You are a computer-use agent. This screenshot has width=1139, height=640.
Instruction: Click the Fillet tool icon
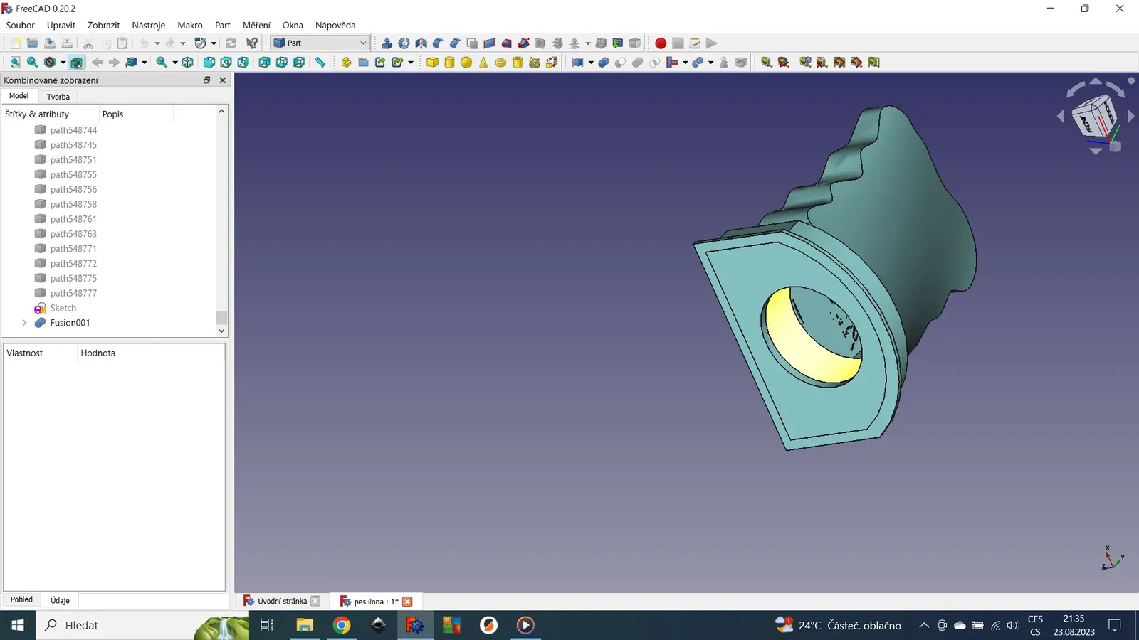point(439,43)
